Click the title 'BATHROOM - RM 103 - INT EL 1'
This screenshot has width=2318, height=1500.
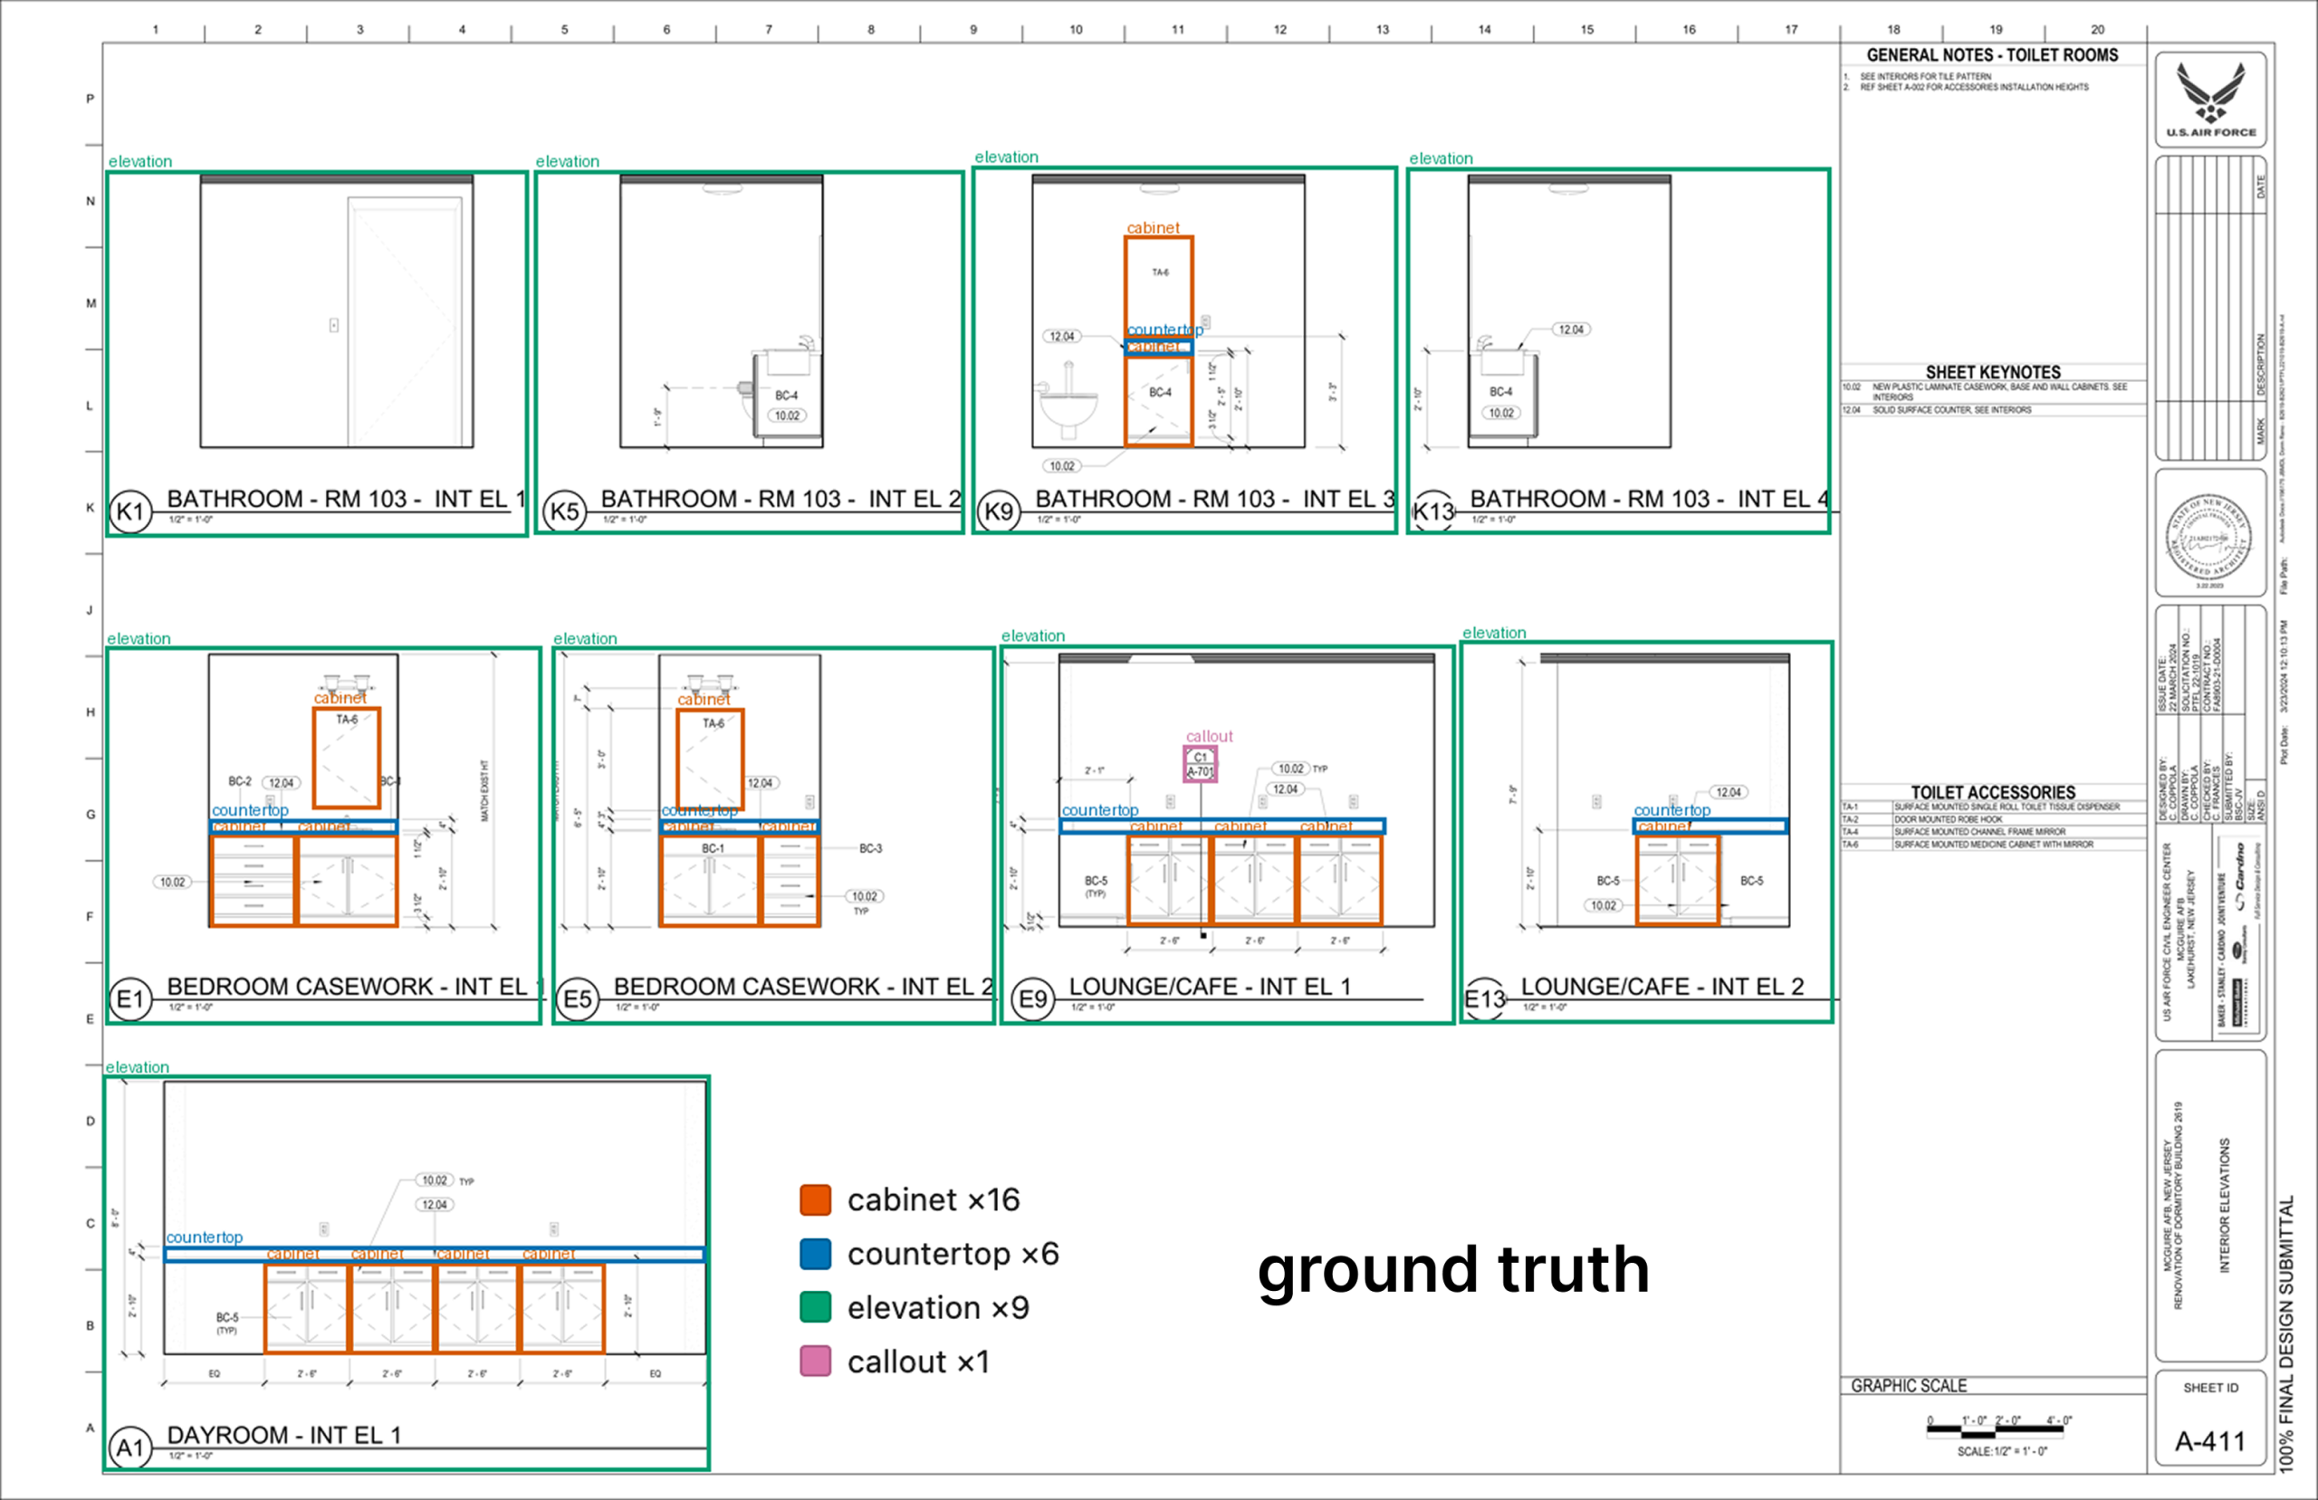(346, 499)
